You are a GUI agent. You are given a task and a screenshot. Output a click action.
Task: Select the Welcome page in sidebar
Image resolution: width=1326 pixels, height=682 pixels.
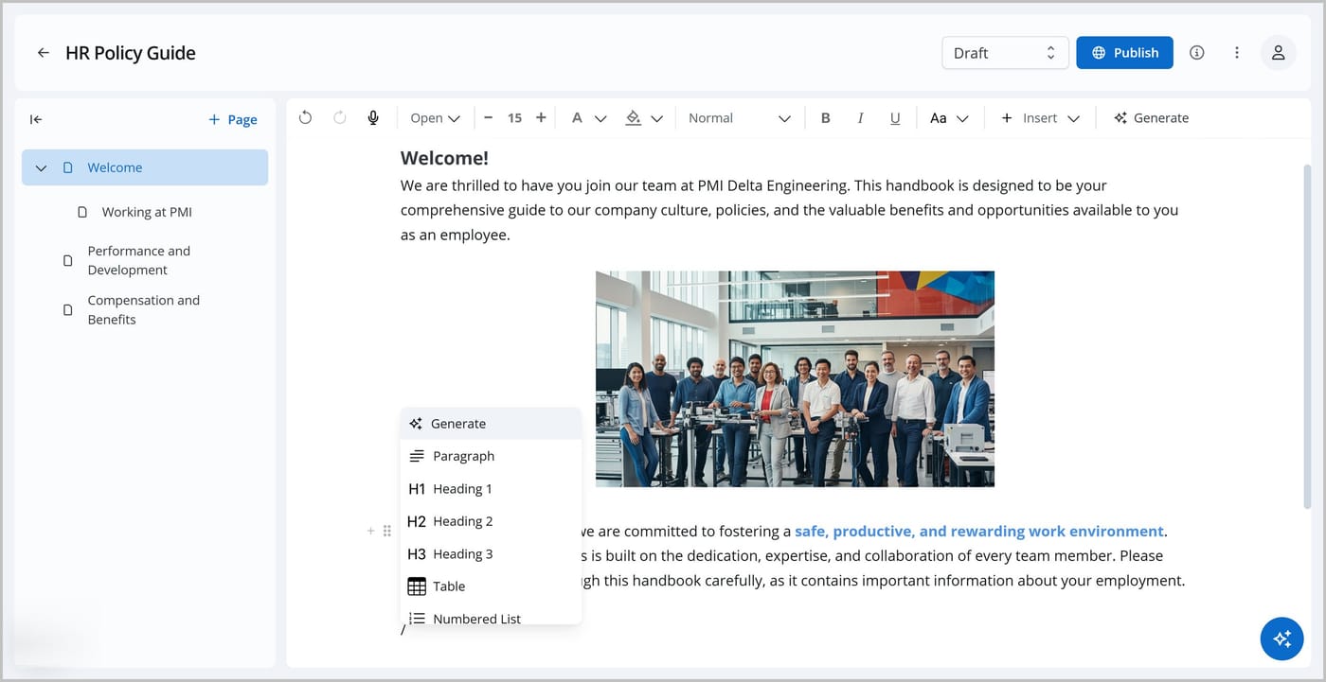point(145,167)
